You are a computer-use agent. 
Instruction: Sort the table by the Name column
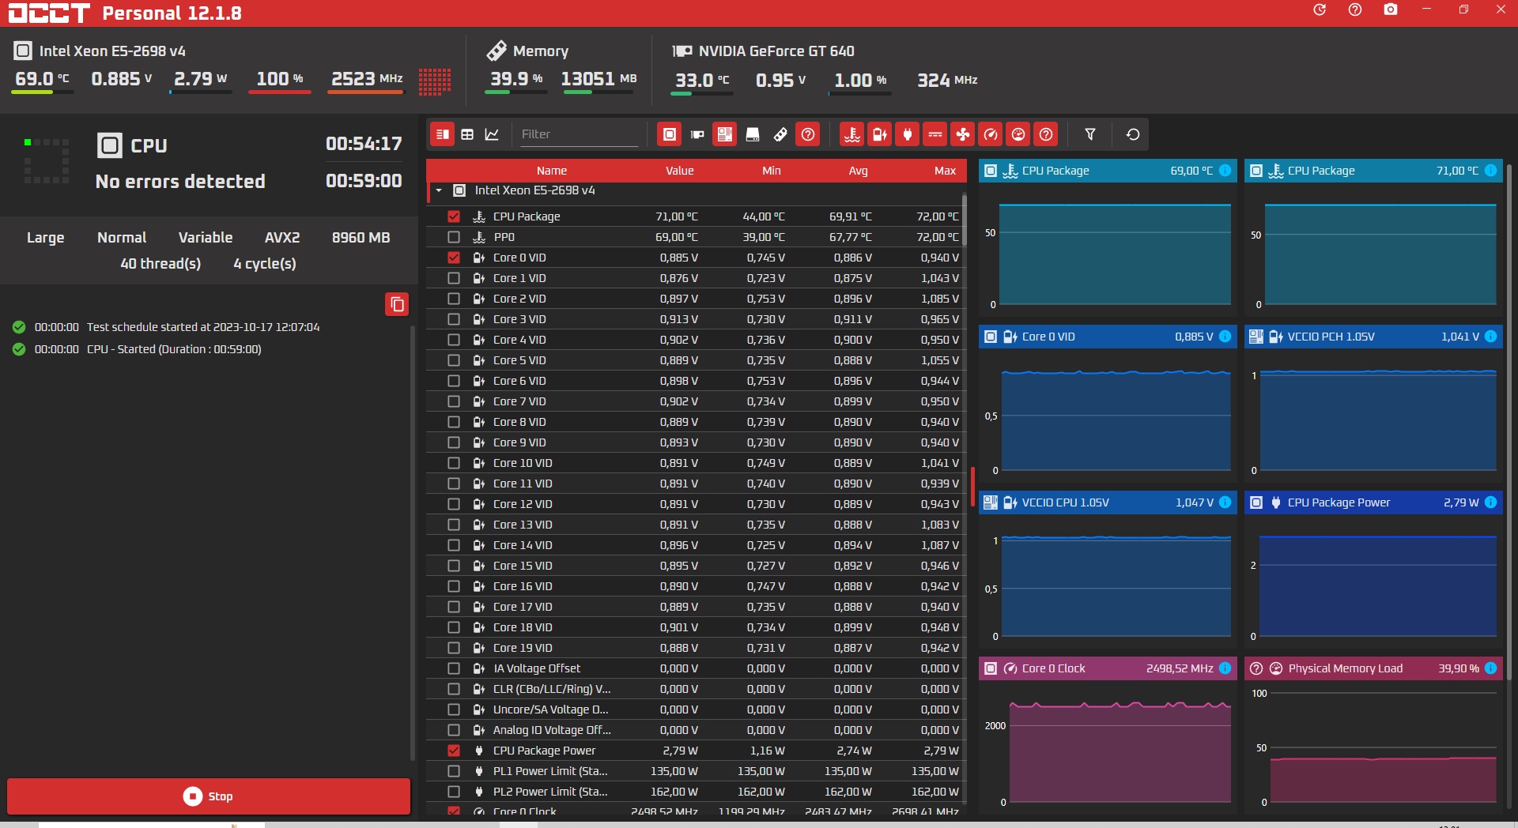(552, 171)
